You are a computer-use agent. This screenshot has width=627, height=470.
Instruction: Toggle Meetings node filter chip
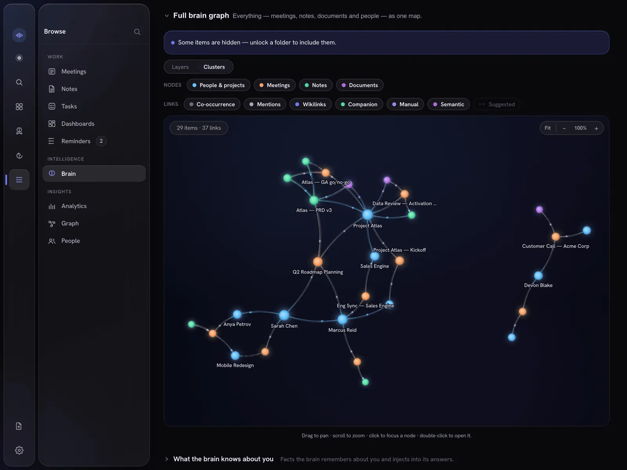coord(274,85)
